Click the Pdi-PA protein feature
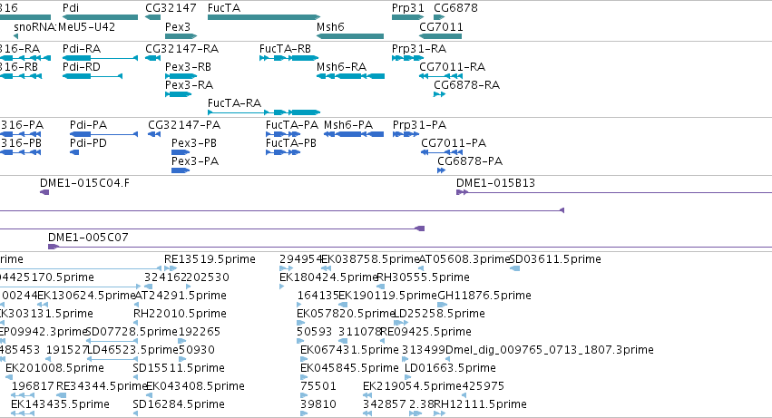772x418 pixels. 104,134
